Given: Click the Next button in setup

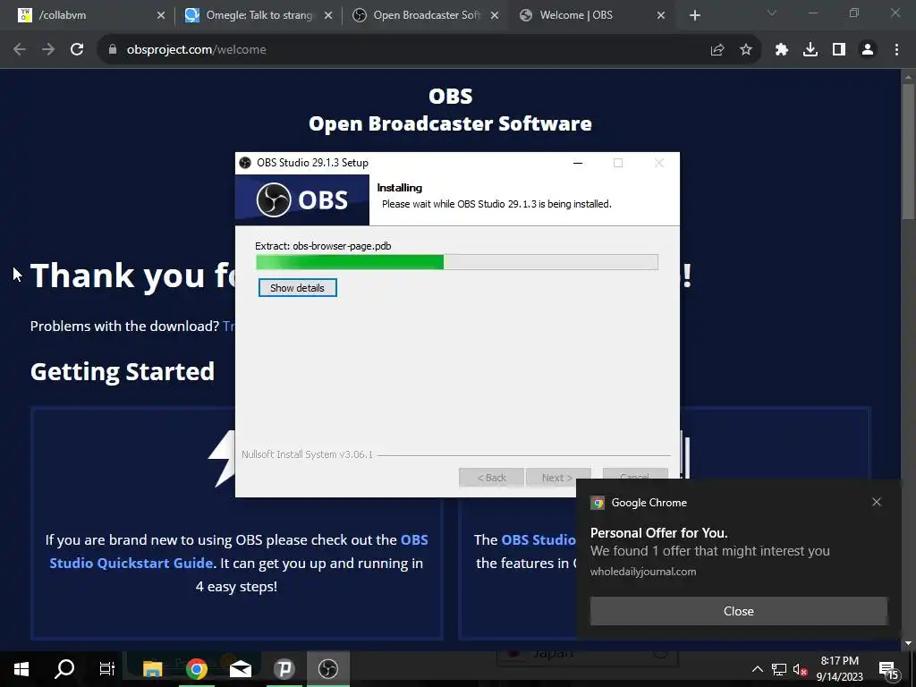Looking at the screenshot, I should (558, 478).
